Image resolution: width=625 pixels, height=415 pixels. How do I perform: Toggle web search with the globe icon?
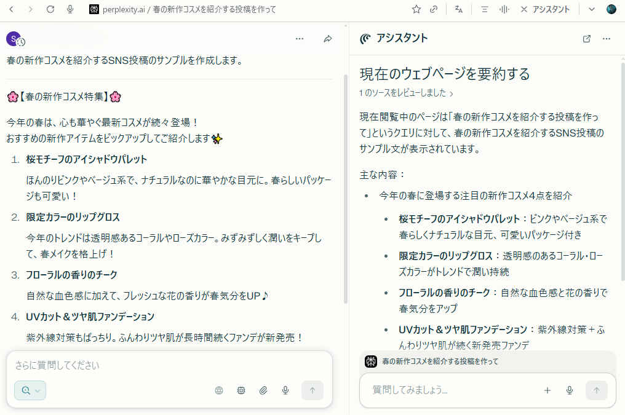coord(219,390)
